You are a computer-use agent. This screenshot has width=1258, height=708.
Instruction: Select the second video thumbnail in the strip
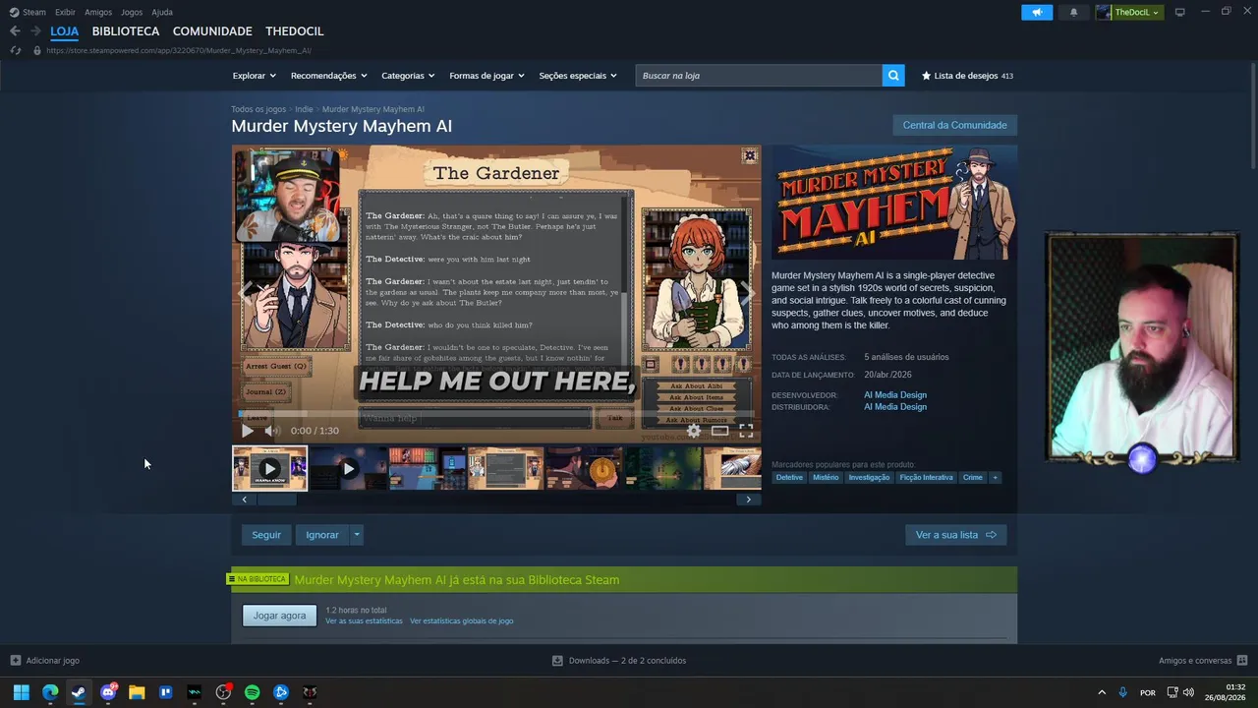pos(348,469)
